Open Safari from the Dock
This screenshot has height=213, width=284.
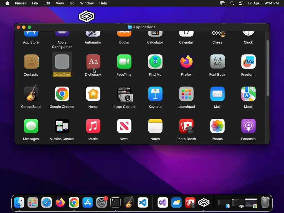click(x=47, y=202)
